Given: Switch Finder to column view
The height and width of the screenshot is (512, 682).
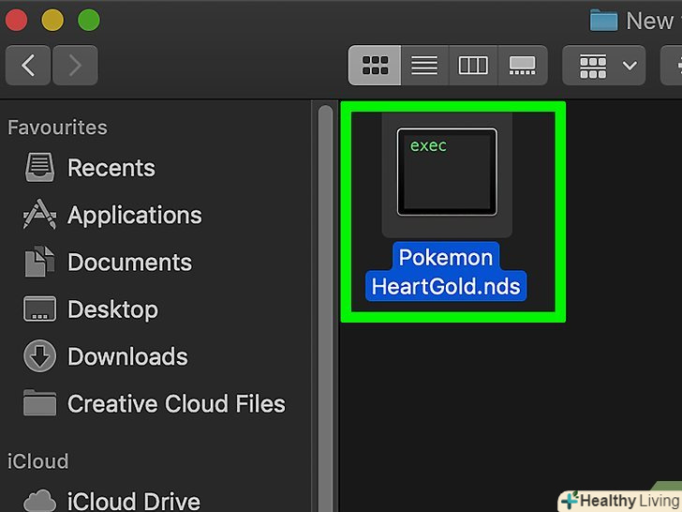Looking at the screenshot, I should point(473,66).
